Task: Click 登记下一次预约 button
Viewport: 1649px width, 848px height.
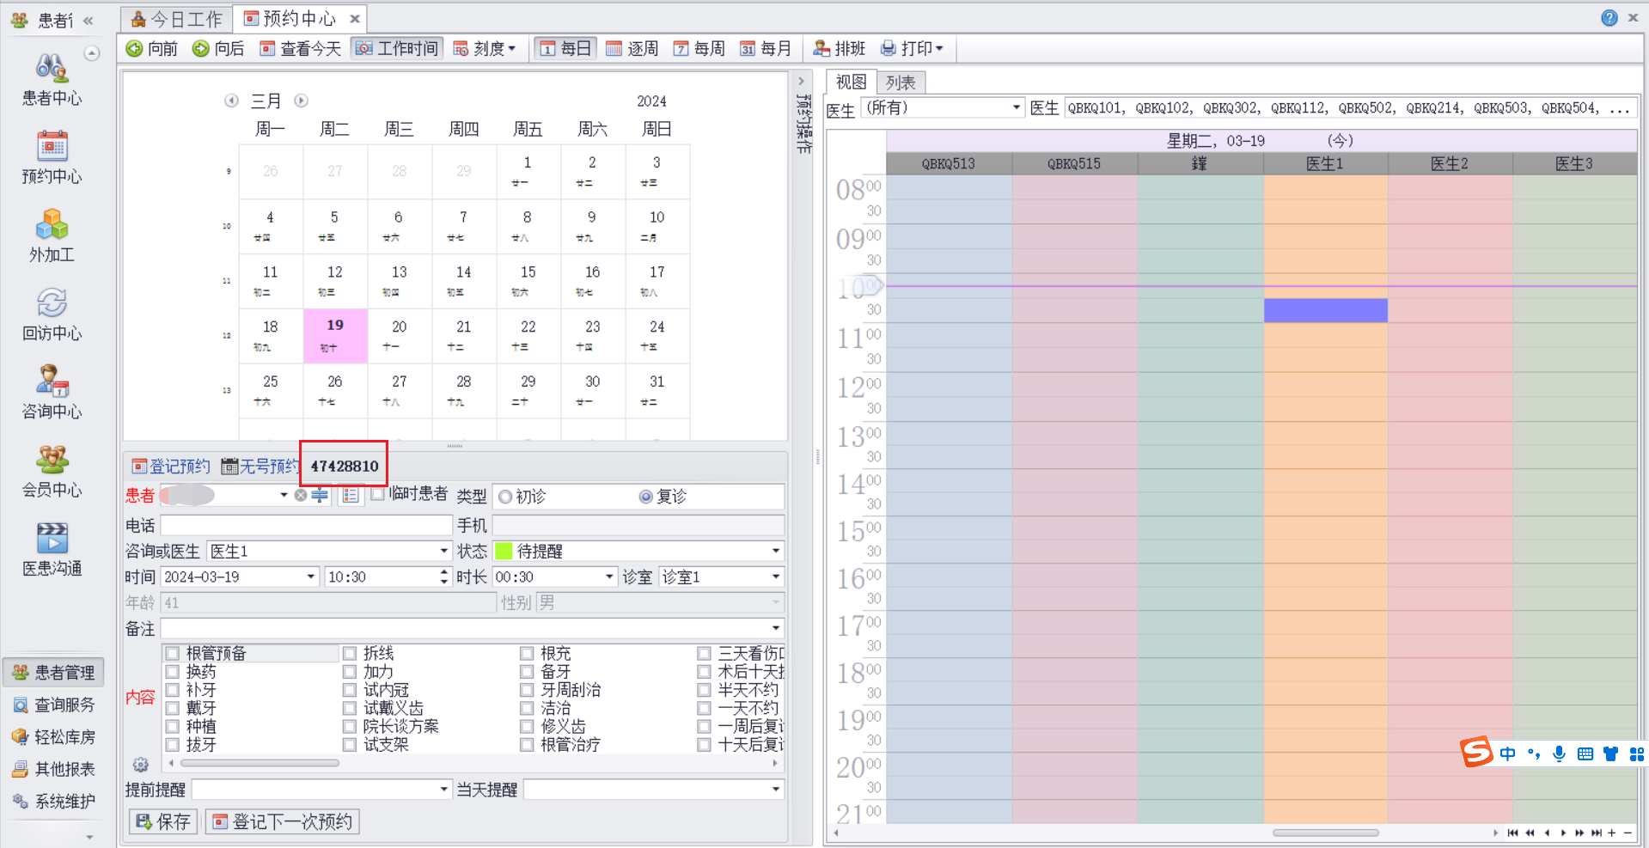Action: 283,822
